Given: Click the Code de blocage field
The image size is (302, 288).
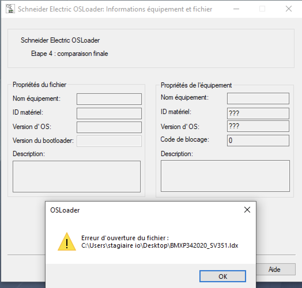Looking at the screenshot, I should [258, 141].
